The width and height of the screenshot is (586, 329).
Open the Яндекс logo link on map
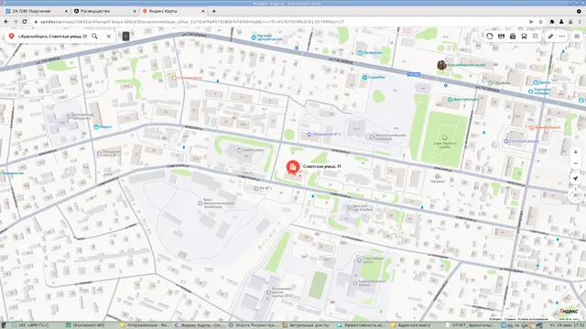(x=569, y=311)
